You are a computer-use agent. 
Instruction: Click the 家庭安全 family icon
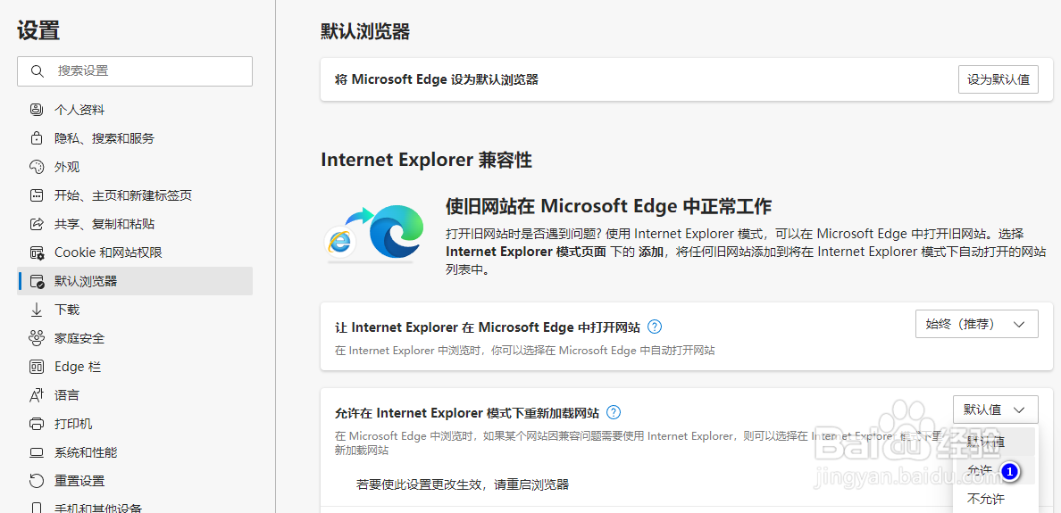coord(37,338)
